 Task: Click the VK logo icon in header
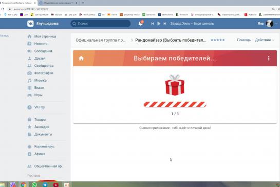pyautogui.click(x=30, y=24)
